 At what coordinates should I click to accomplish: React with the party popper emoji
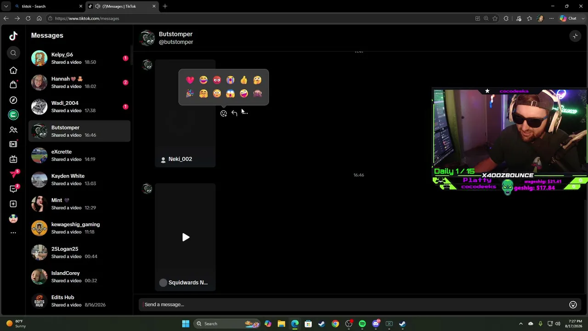click(x=190, y=94)
